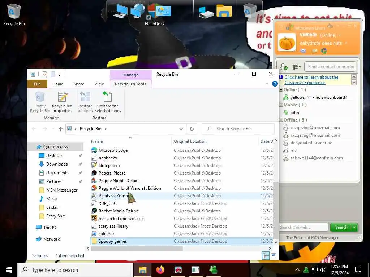The height and width of the screenshot is (277, 370).
Task: Click Find a contact field
Action: (330, 67)
